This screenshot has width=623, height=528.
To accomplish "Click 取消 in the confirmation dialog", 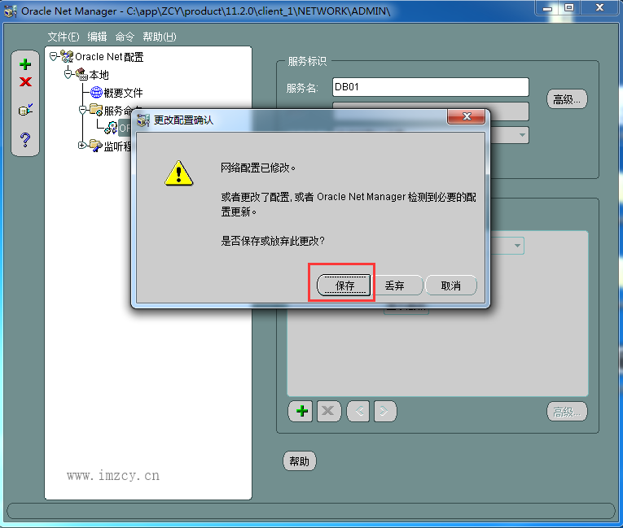I will point(451,286).
